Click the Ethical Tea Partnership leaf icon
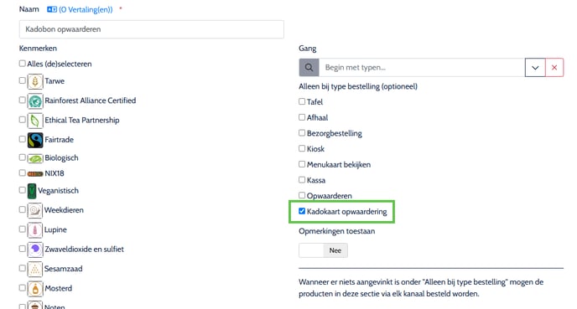This screenshot has height=309, width=577. (35, 120)
